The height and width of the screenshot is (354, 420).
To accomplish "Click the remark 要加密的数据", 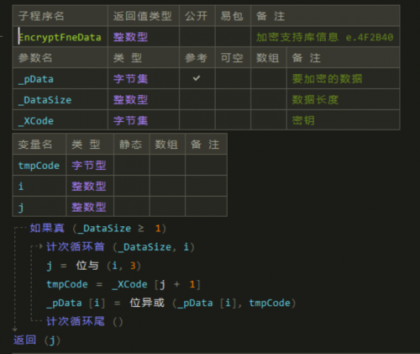I will point(327,79).
